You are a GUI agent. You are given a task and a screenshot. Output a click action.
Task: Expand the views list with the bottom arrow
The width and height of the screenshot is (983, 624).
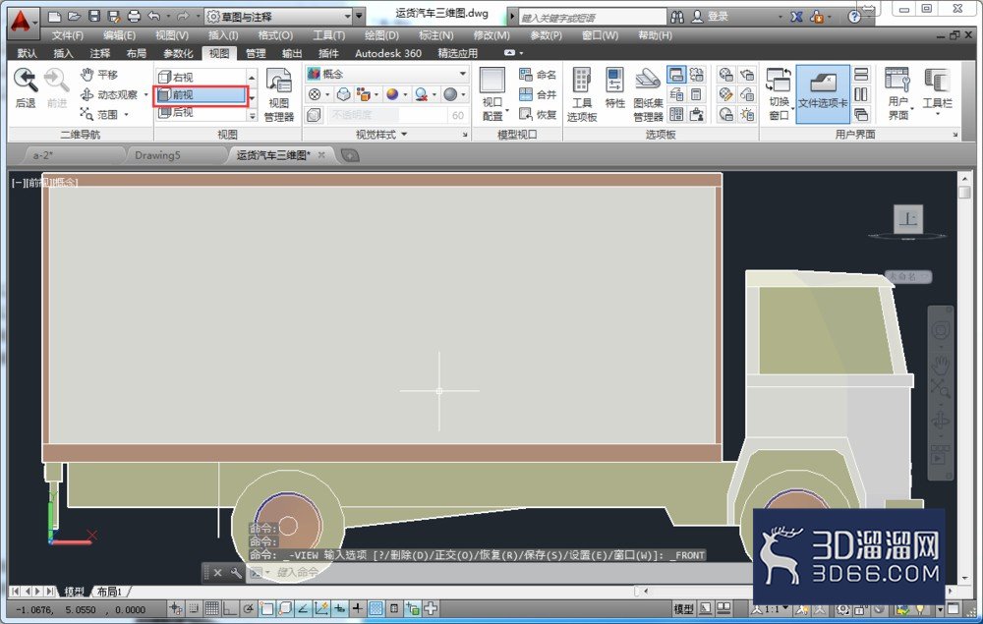252,116
